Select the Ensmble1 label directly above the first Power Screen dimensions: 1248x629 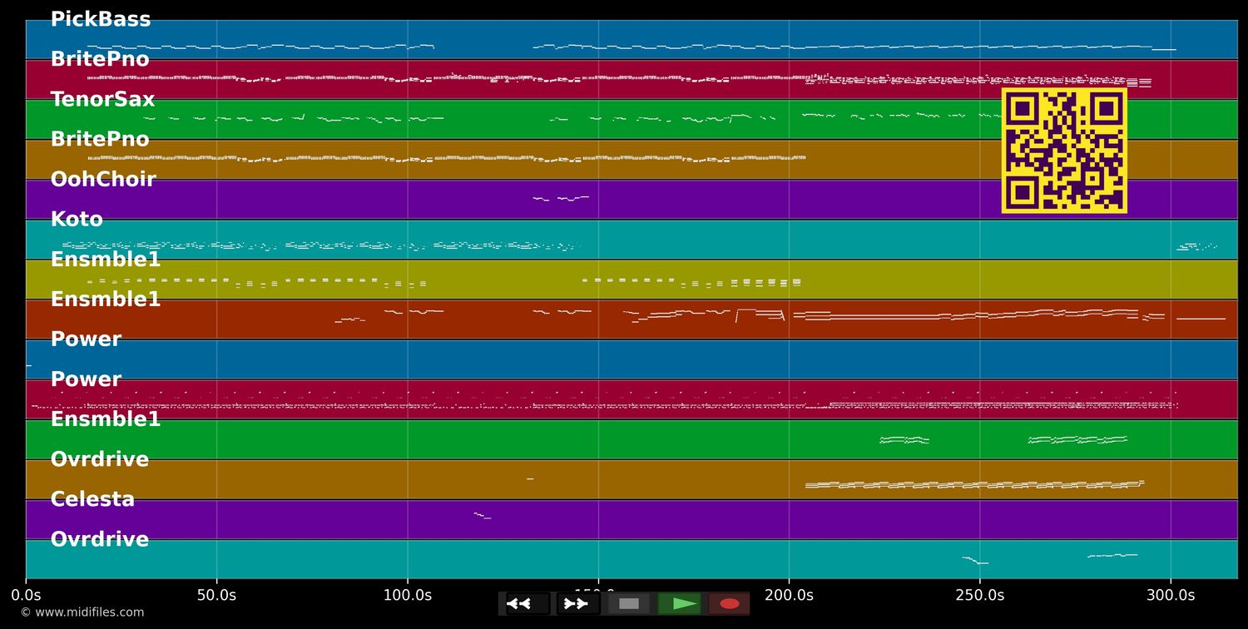pos(106,299)
